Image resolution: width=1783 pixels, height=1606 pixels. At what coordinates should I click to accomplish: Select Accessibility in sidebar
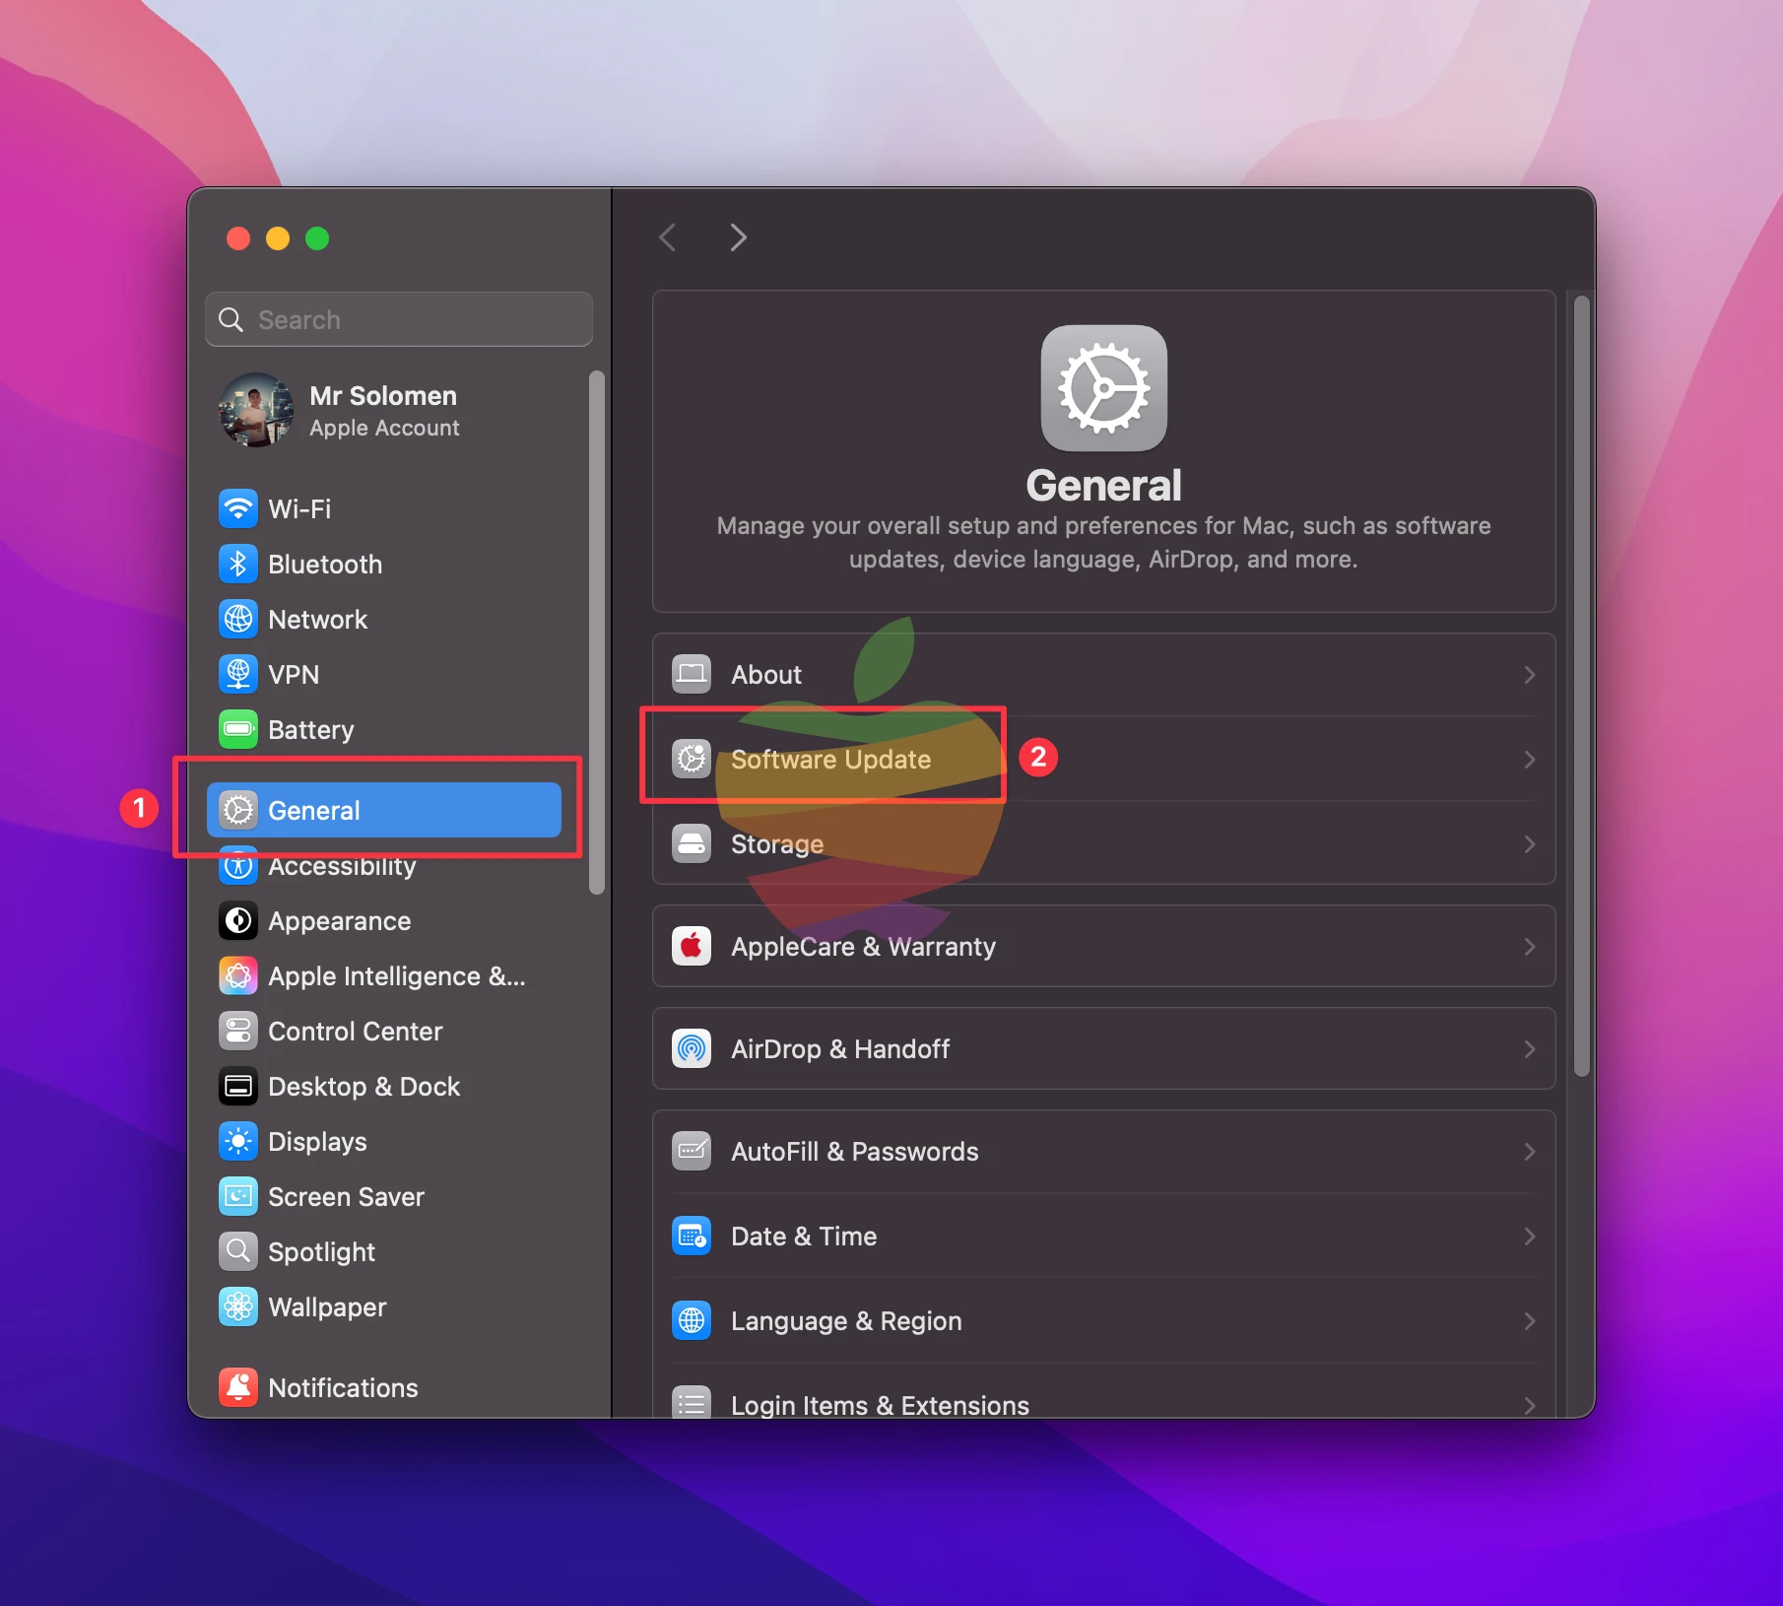pyautogui.click(x=342, y=867)
